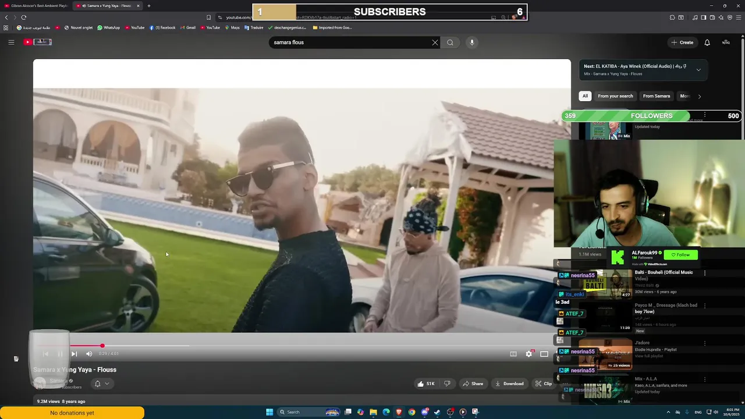Image resolution: width=745 pixels, height=419 pixels.
Task: Open the J'adore playlist
Action: pos(642,343)
